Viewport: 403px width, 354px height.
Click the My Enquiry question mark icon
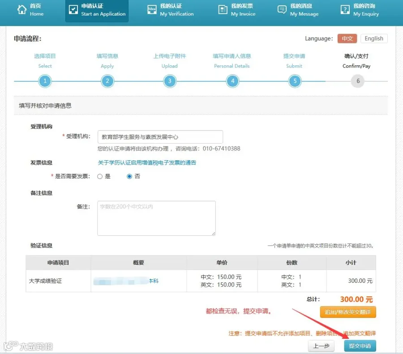click(x=345, y=10)
